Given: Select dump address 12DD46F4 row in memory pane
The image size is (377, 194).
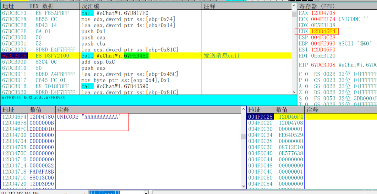Looking at the screenshot, I should point(15,117).
